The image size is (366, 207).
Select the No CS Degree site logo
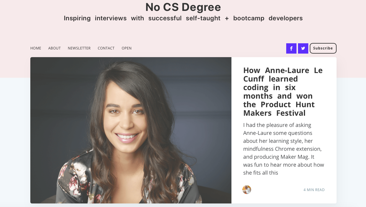pyautogui.click(x=183, y=7)
